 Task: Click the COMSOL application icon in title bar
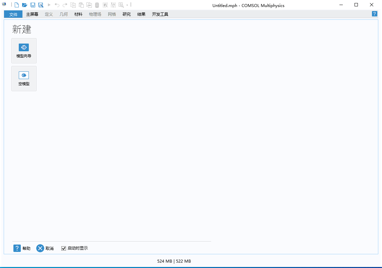click(4, 5)
